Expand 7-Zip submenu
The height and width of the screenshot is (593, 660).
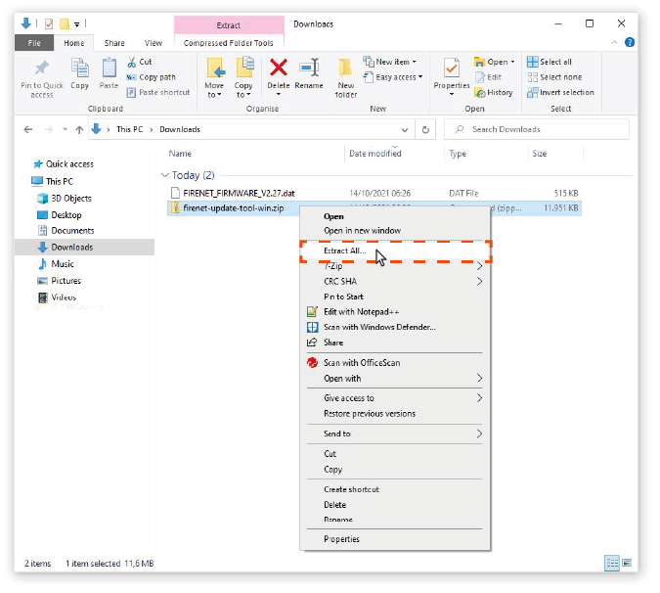pos(479,266)
